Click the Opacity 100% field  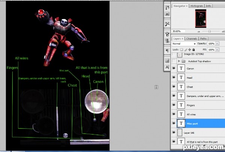tap(211, 43)
